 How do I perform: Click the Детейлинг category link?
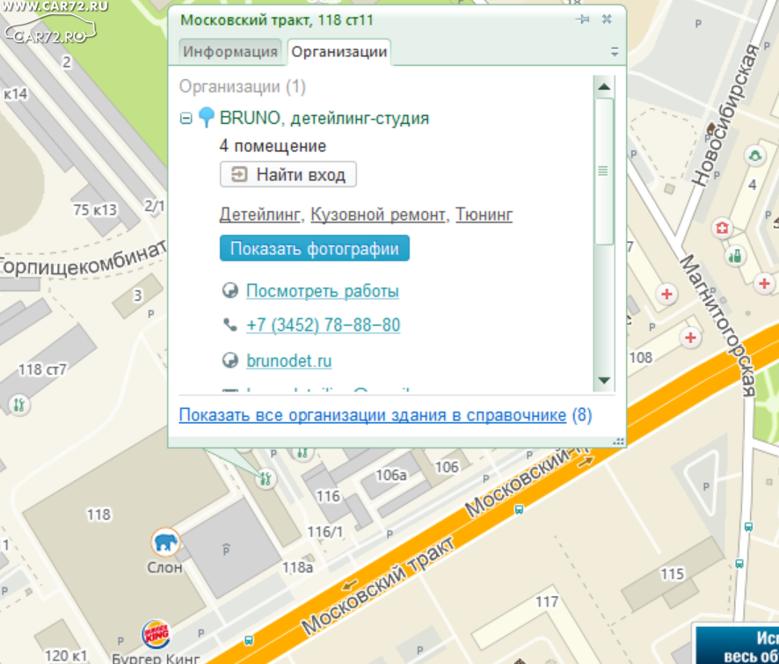(260, 215)
